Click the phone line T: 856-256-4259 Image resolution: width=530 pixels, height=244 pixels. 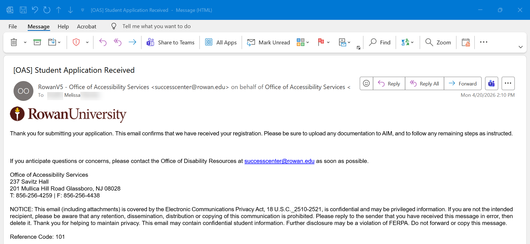tap(31, 195)
